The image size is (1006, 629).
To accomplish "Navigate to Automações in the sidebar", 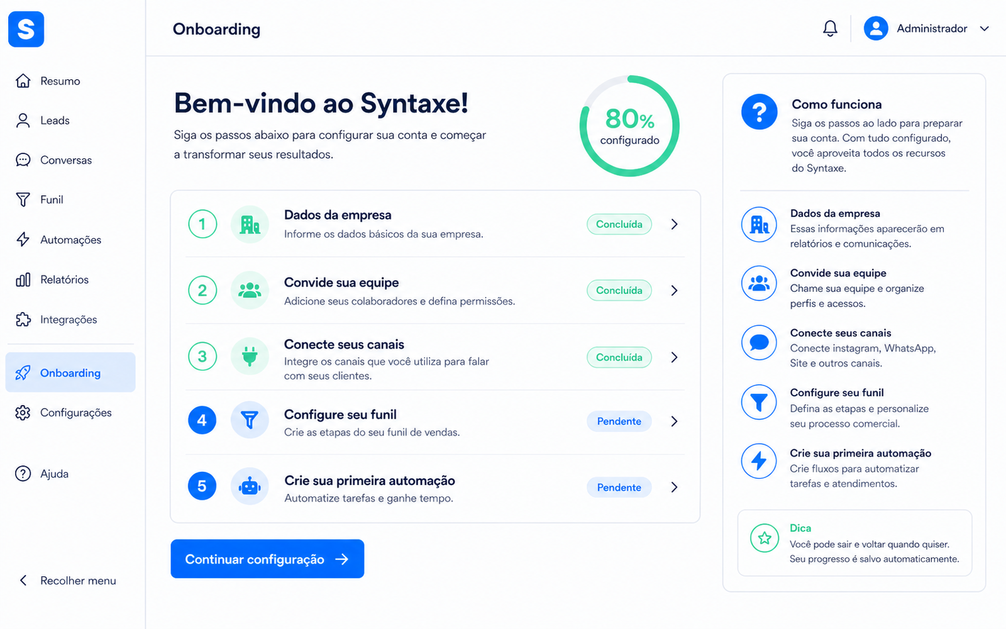I will pyautogui.click(x=70, y=240).
